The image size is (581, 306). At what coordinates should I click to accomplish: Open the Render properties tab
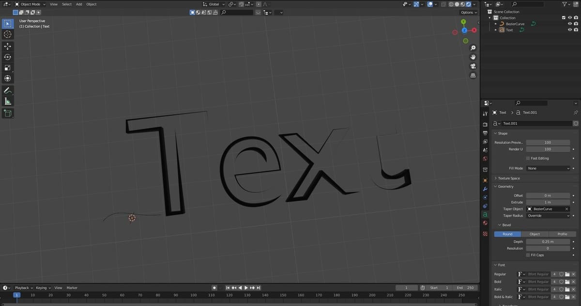point(485,125)
